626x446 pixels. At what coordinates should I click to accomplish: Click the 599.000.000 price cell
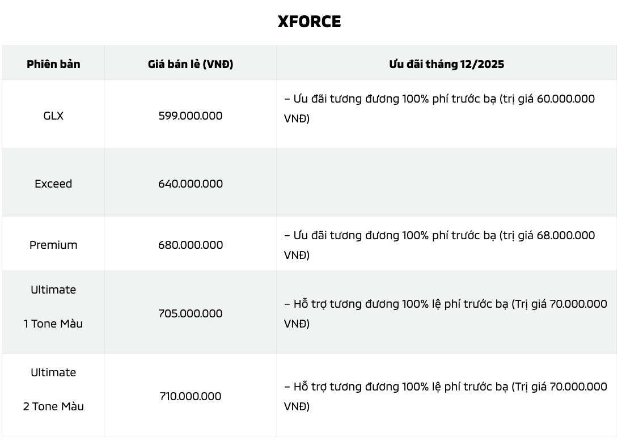point(191,116)
